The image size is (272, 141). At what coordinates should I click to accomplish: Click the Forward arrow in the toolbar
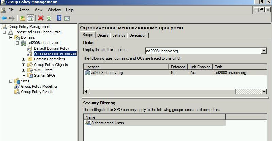click(12, 18)
